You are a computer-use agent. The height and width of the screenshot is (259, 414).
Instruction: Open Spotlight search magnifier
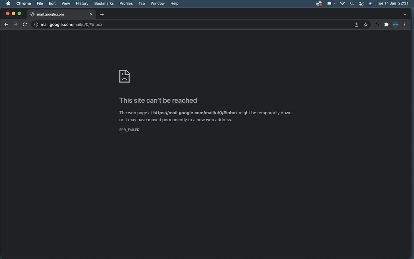pos(352,3)
